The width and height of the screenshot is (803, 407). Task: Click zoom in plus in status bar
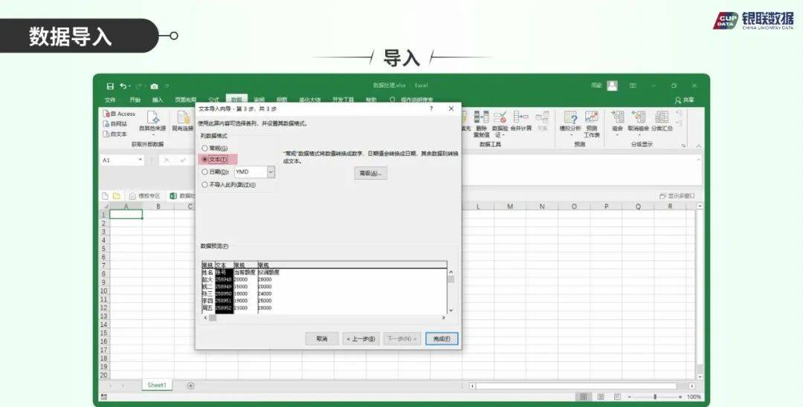pos(680,397)
